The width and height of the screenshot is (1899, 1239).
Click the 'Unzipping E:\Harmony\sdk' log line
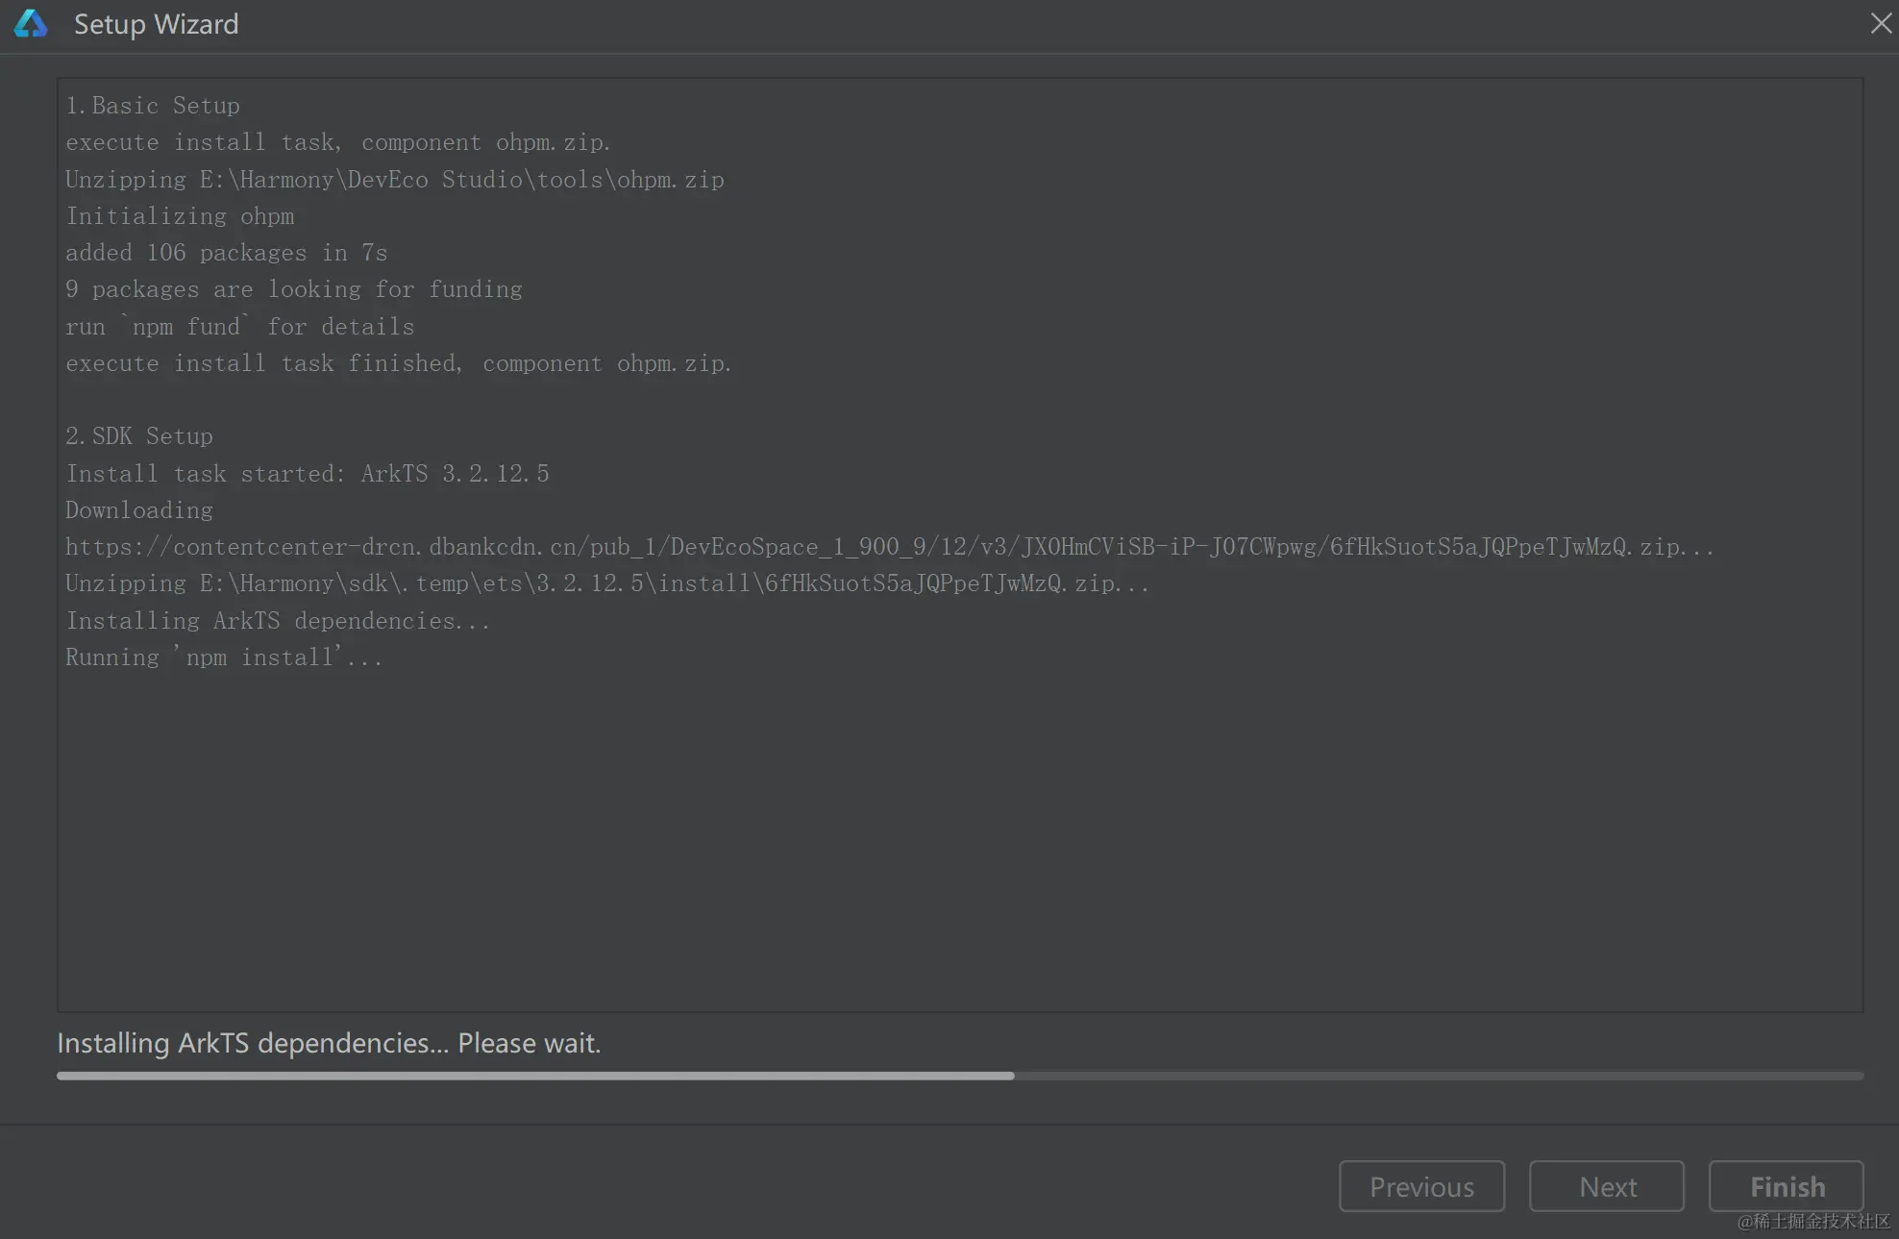click(x=607, y=583)
